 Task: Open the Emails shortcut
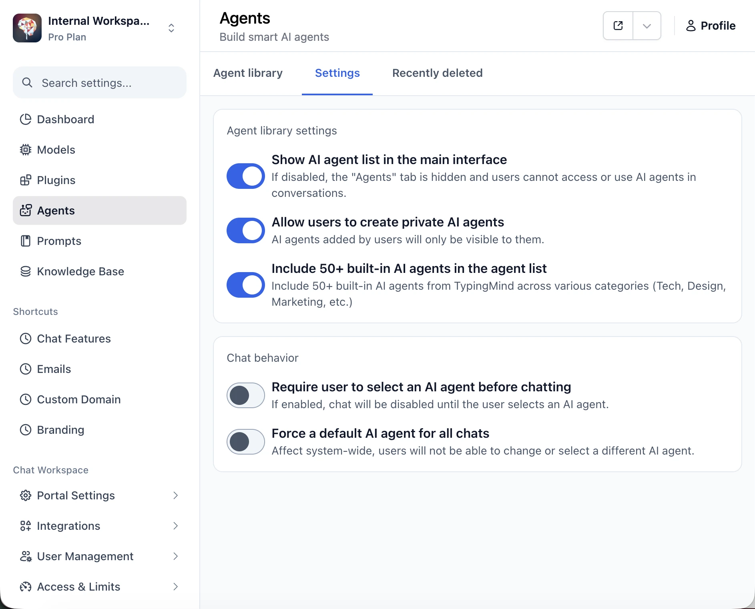tap(100, 369)
